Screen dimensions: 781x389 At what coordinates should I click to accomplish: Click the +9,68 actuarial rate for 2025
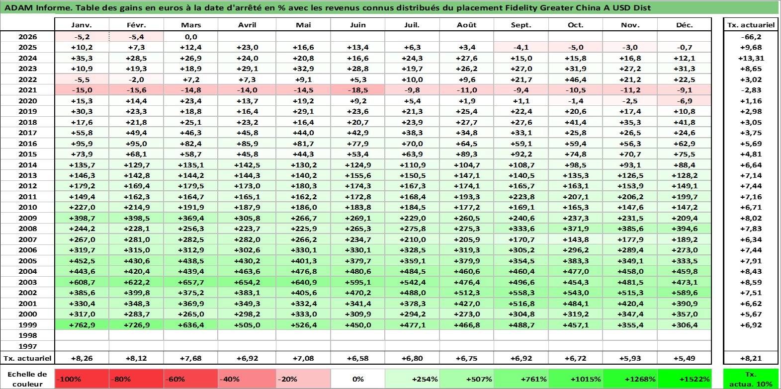pos(751,47)
